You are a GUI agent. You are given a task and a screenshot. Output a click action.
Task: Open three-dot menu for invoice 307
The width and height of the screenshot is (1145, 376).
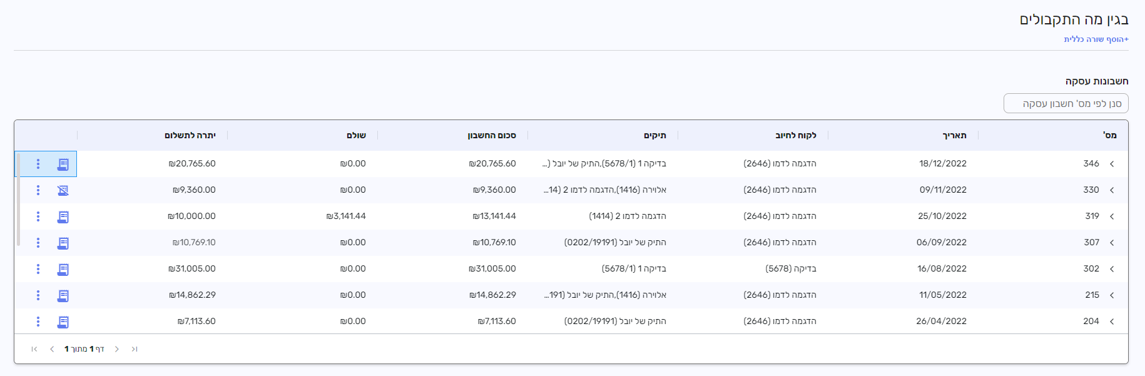tap(38, 243)
